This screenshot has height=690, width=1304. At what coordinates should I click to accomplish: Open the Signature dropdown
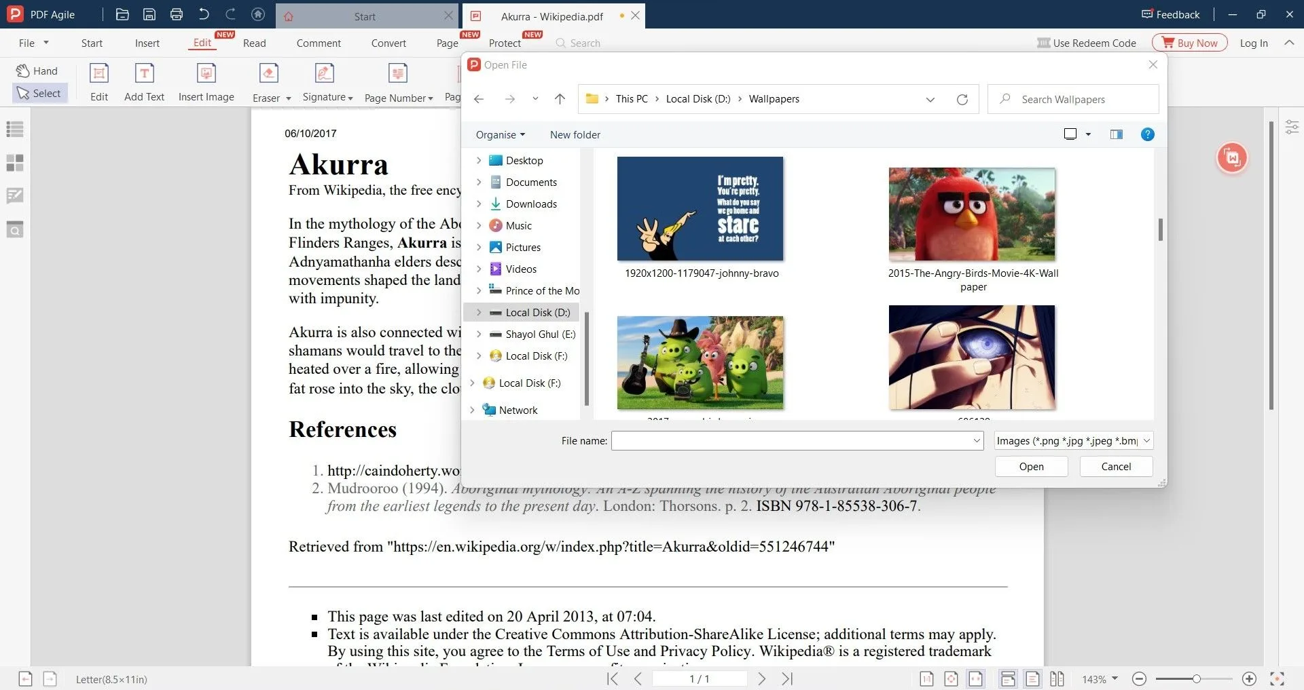coord(349,98)
